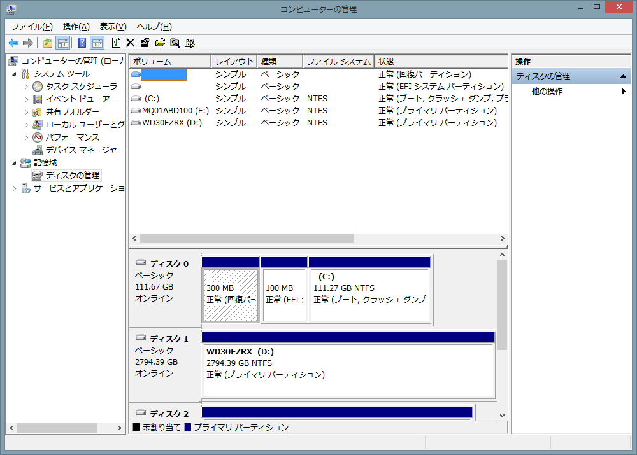Click the blue Back arrow in toolbar
This screenshot has height=455, width=637.
(x=13, y=43)
